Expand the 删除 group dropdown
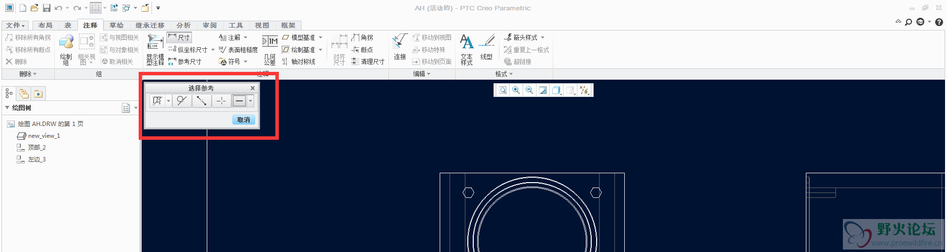This screenshot has height=252, width=947. 28,74
